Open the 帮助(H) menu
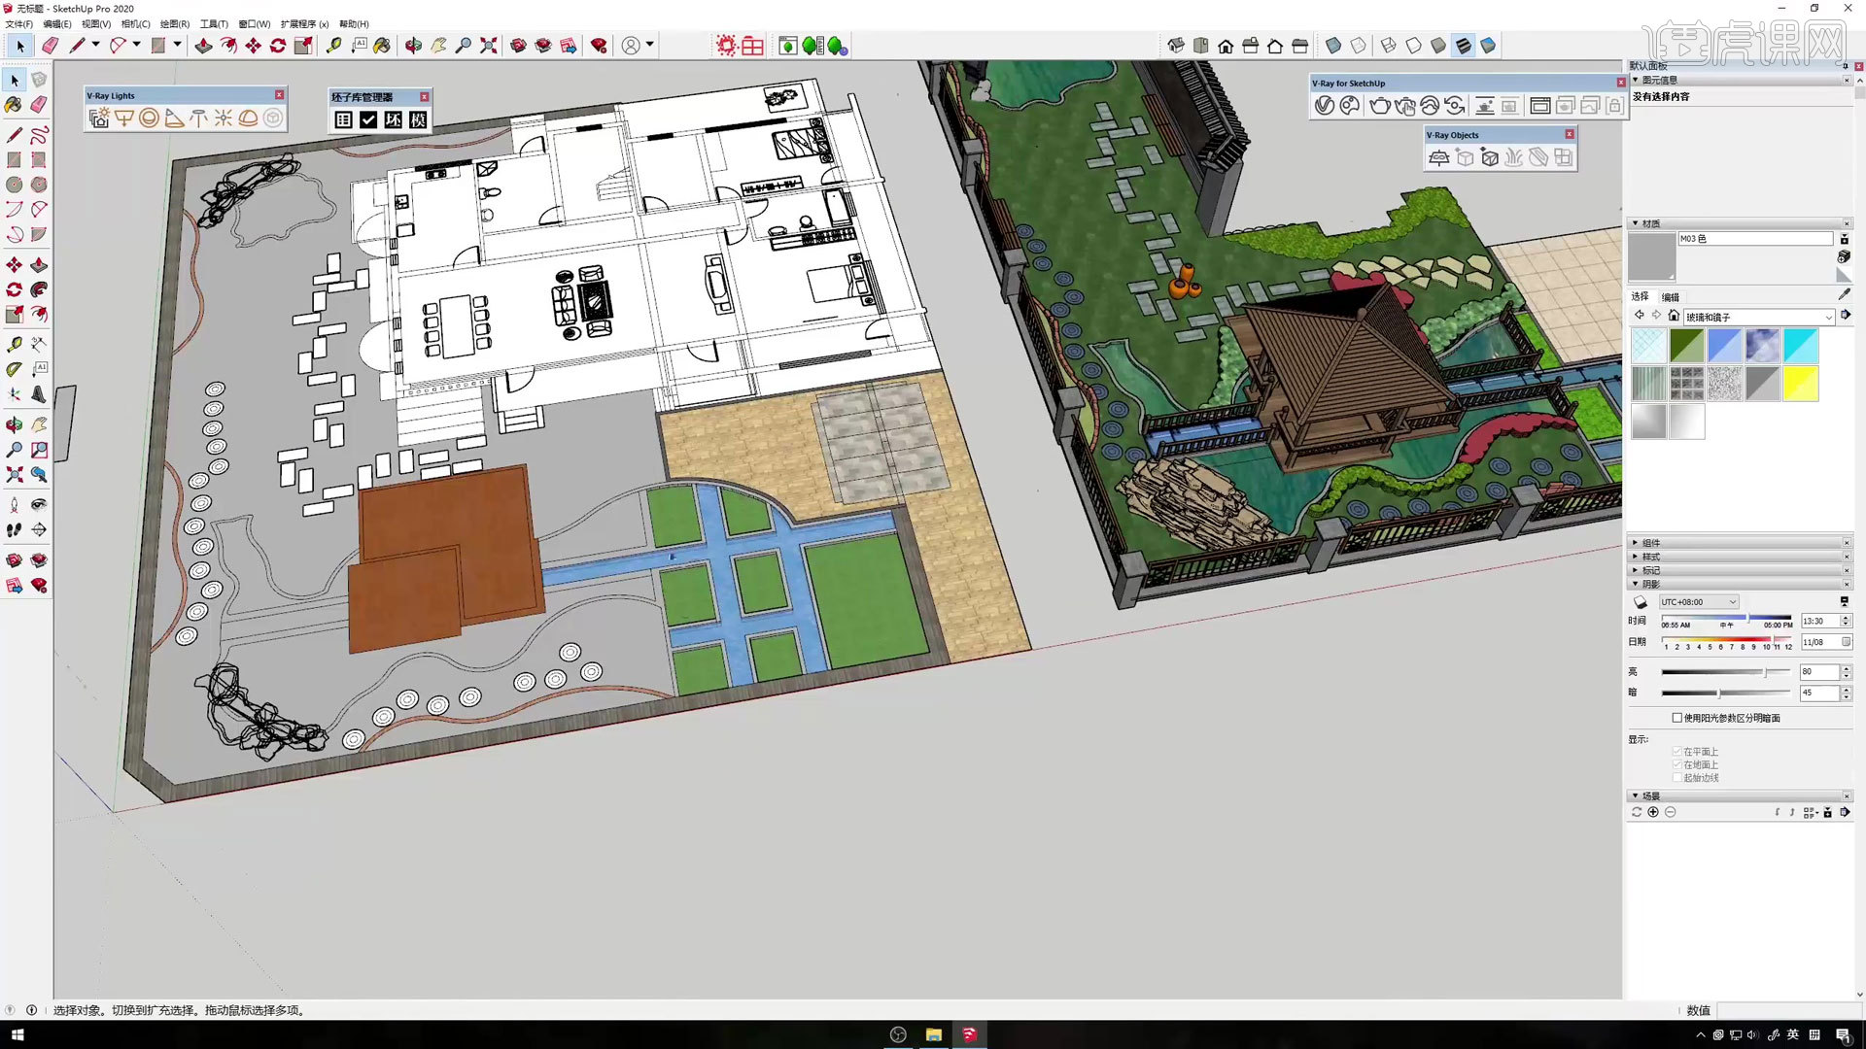The image size is (1866, 1049). (354, 24)
